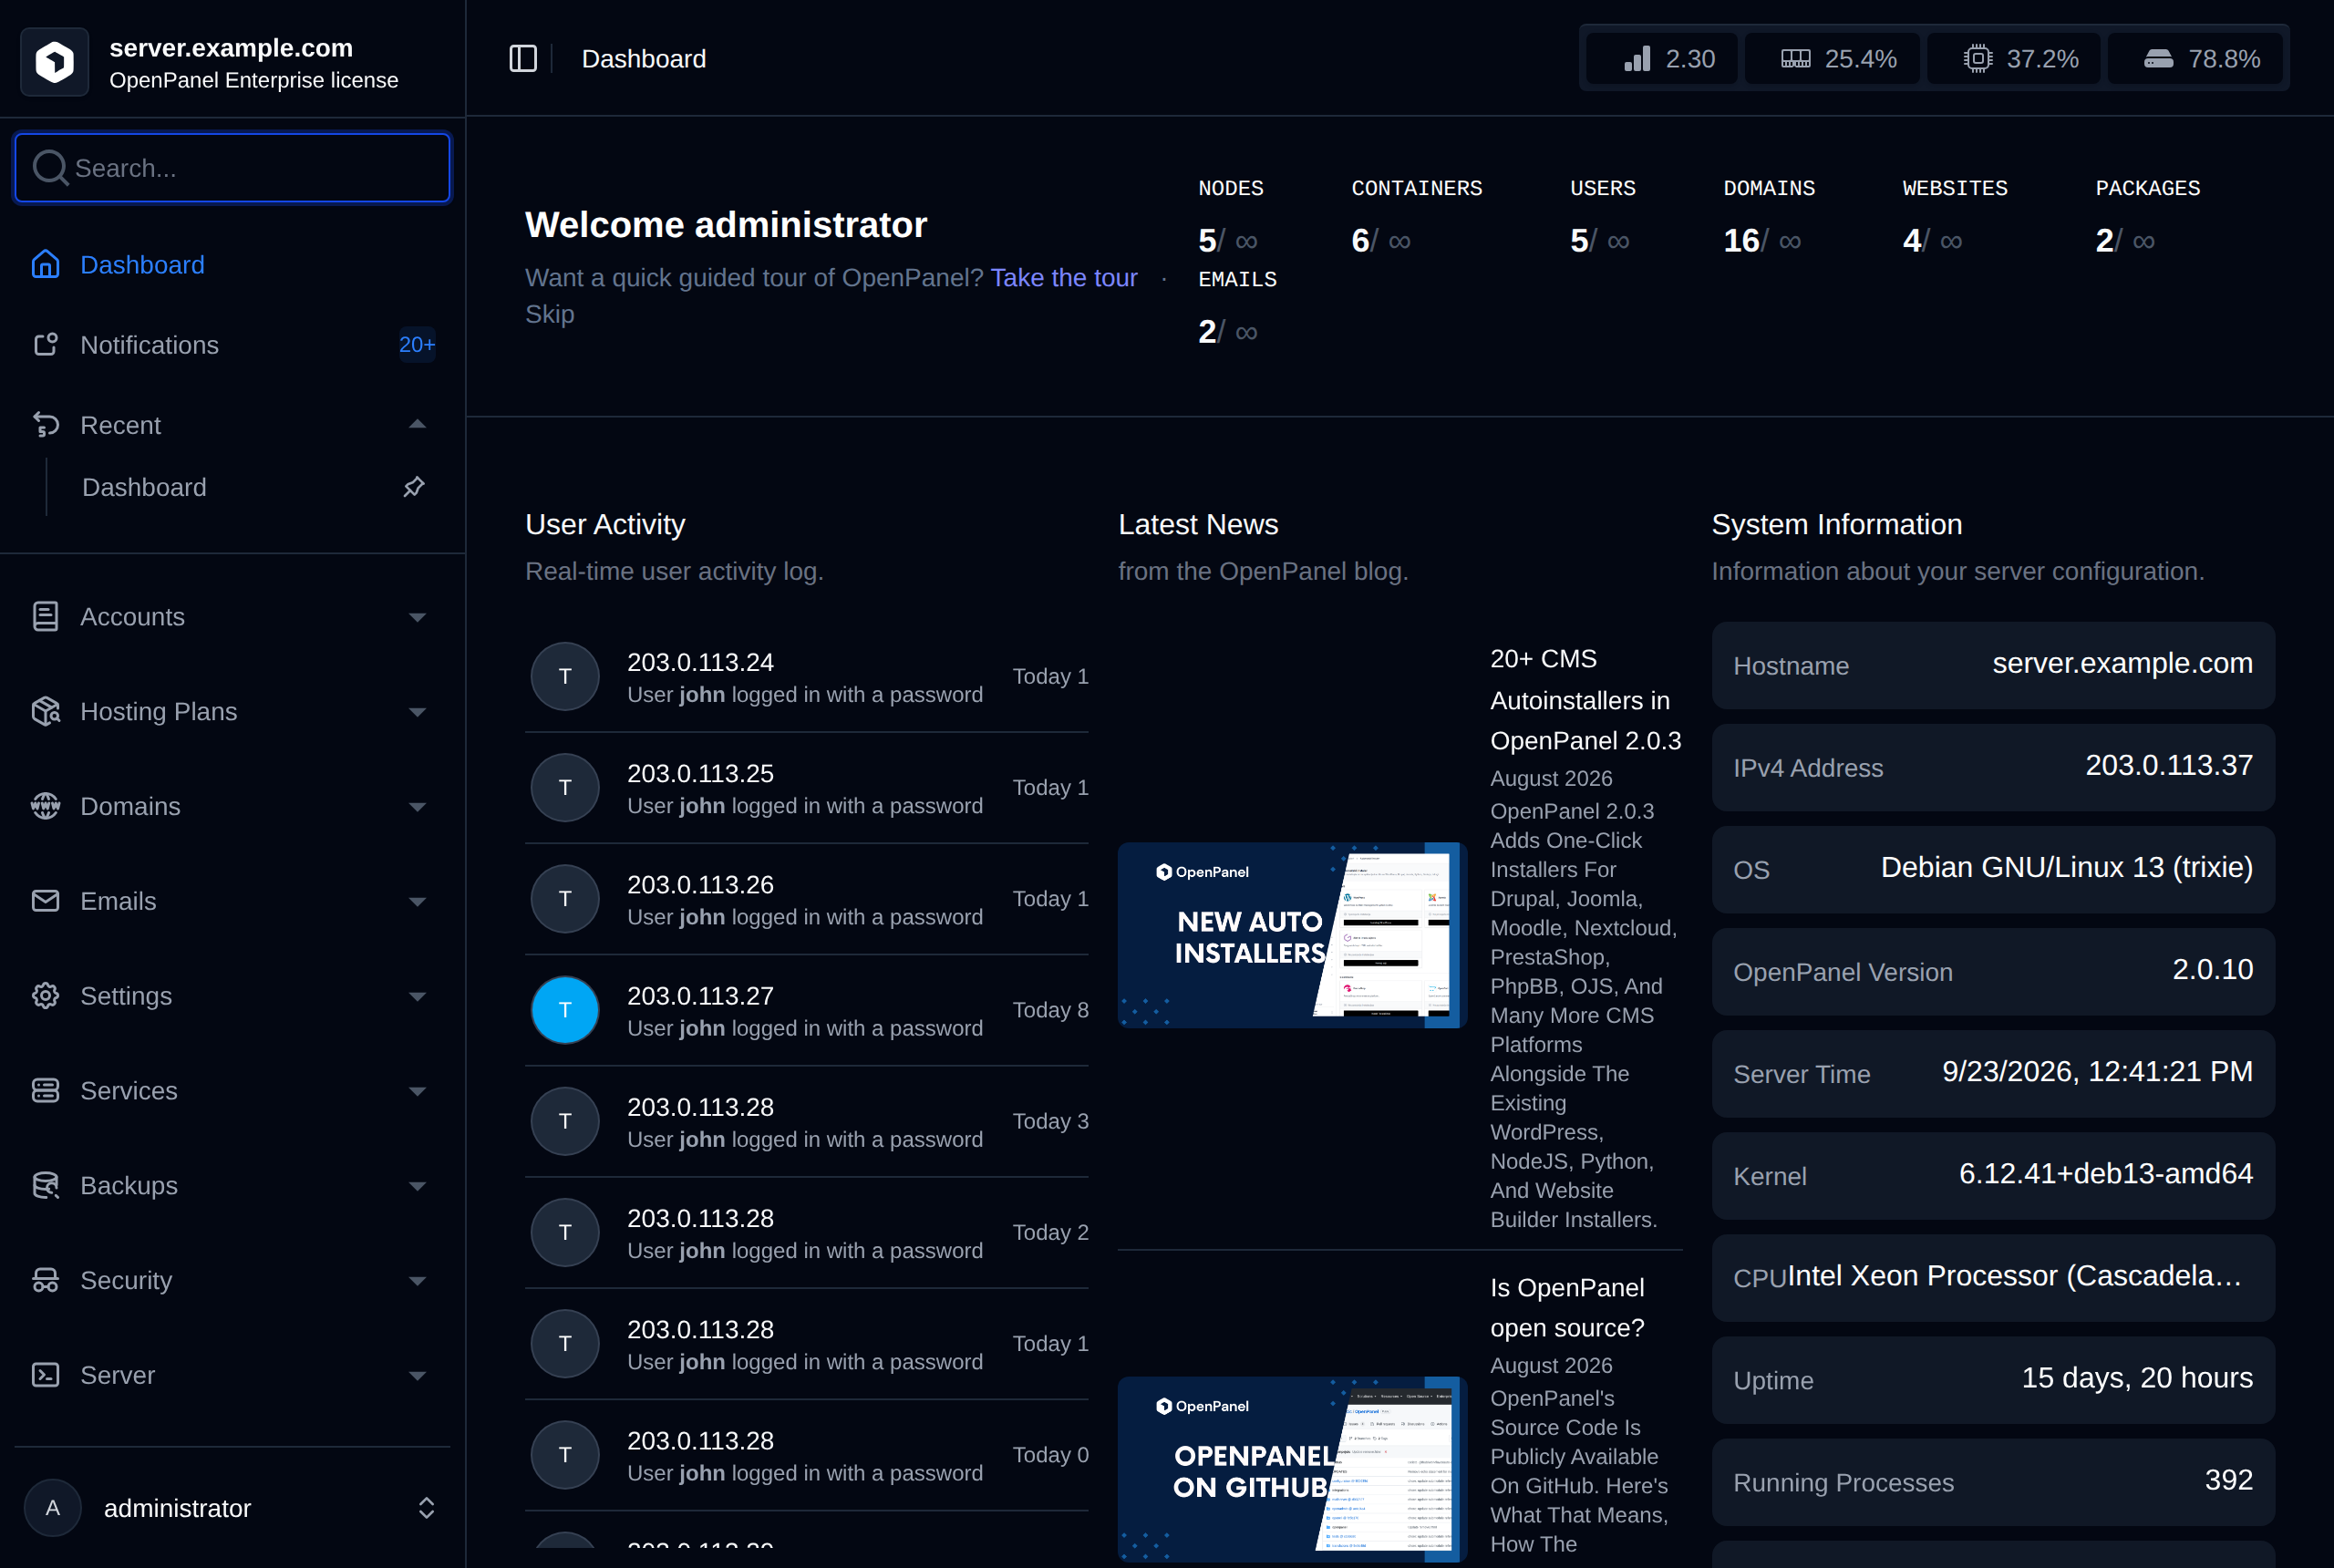Image resolution: width=2334 pixels, height=1568 pixels.
Task: Click the Accounts list icon
Action: click(45, 617)
